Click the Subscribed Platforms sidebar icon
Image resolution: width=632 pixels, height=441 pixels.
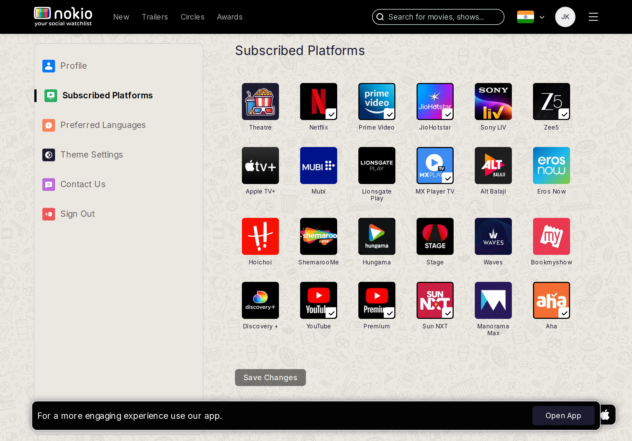click(51, 95)
